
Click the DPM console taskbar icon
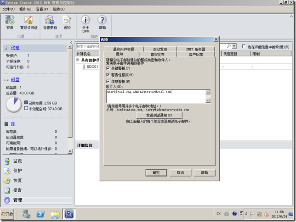(69, 214)
